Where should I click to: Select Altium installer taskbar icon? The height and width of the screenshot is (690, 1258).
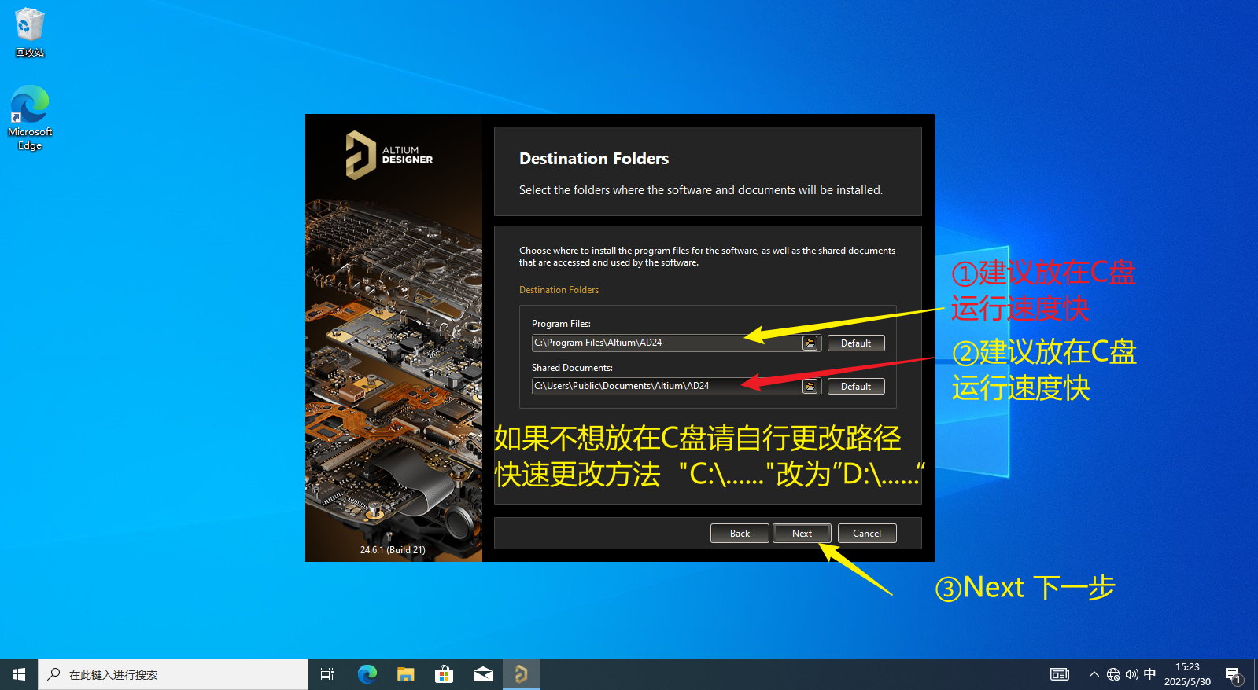point(521,674)
